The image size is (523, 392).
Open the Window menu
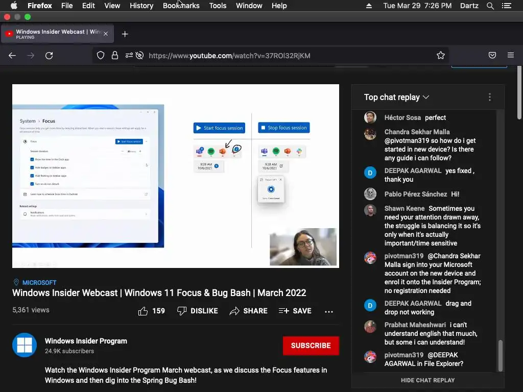pyautogui.click(x=249, y=6)
